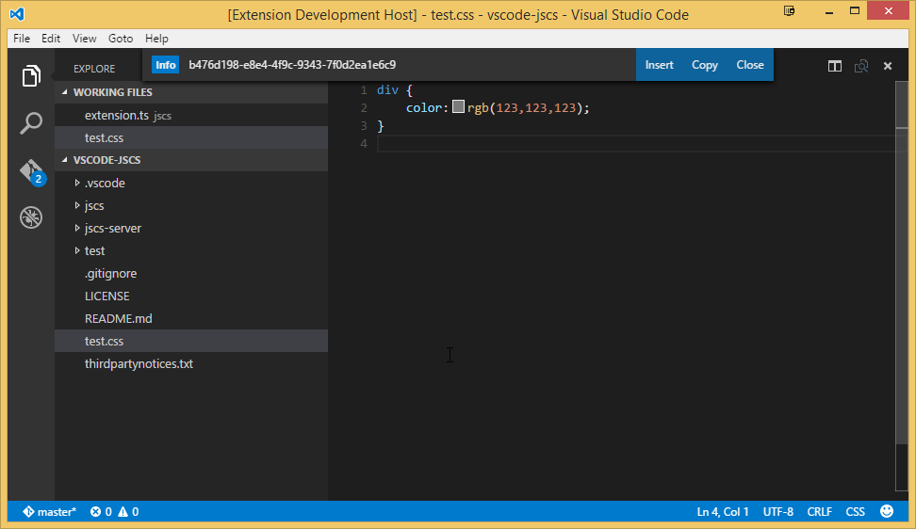Viewport: 916px width, 529px height.
Task: Click the Info badge in the message bar
Action: tap(165, 65)
